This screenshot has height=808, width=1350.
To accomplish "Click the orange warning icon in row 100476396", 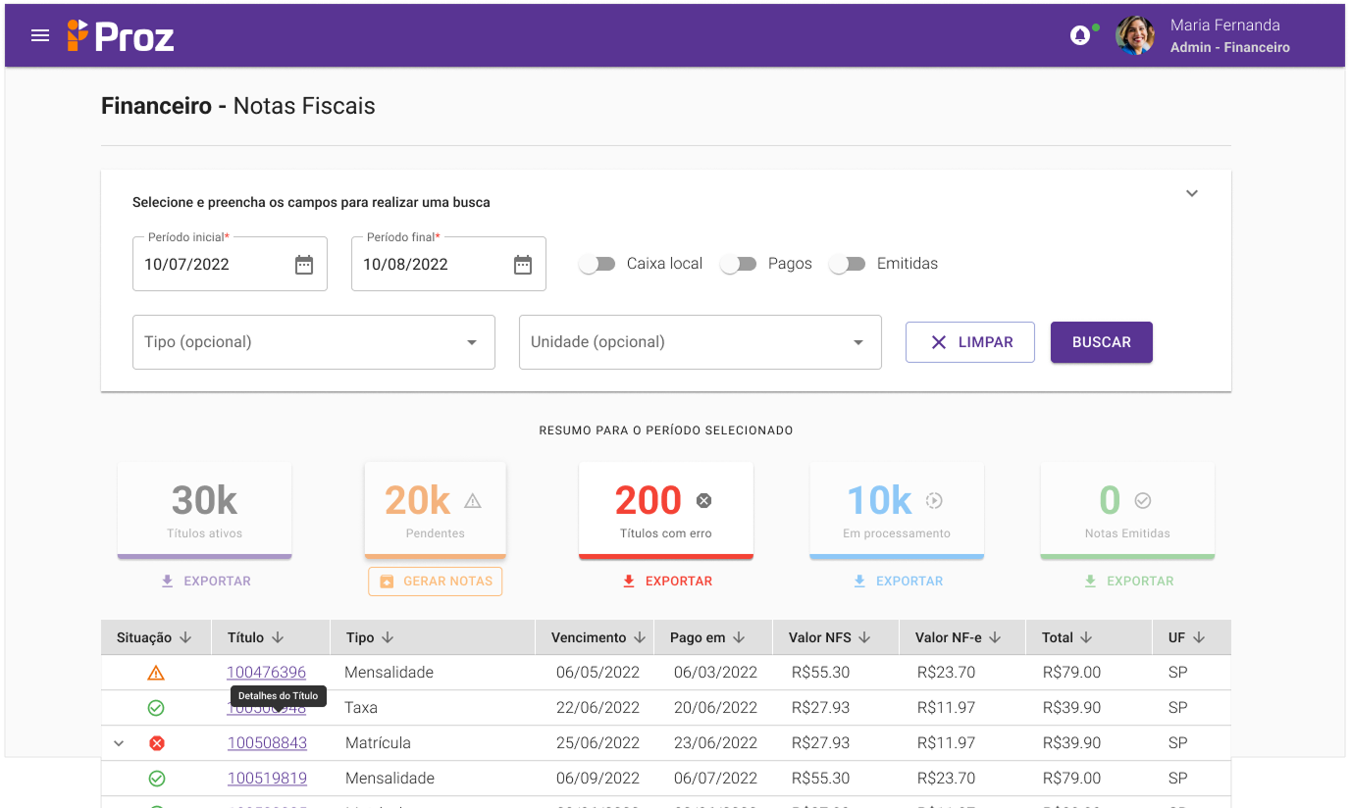I will [156, 673].
